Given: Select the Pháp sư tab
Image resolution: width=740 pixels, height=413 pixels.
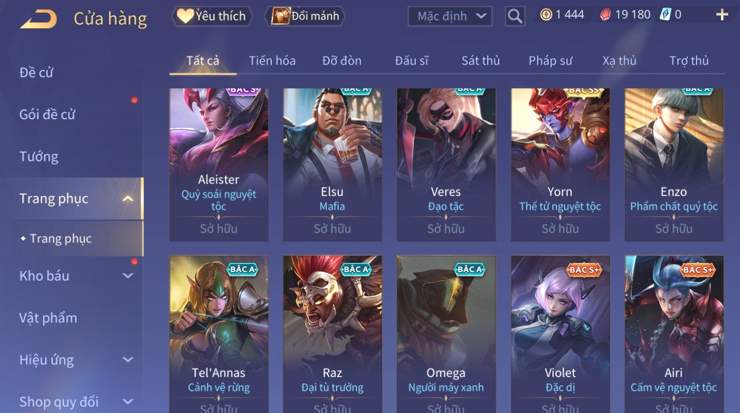Looking at the screenshot, I should (x=550, y=61).
